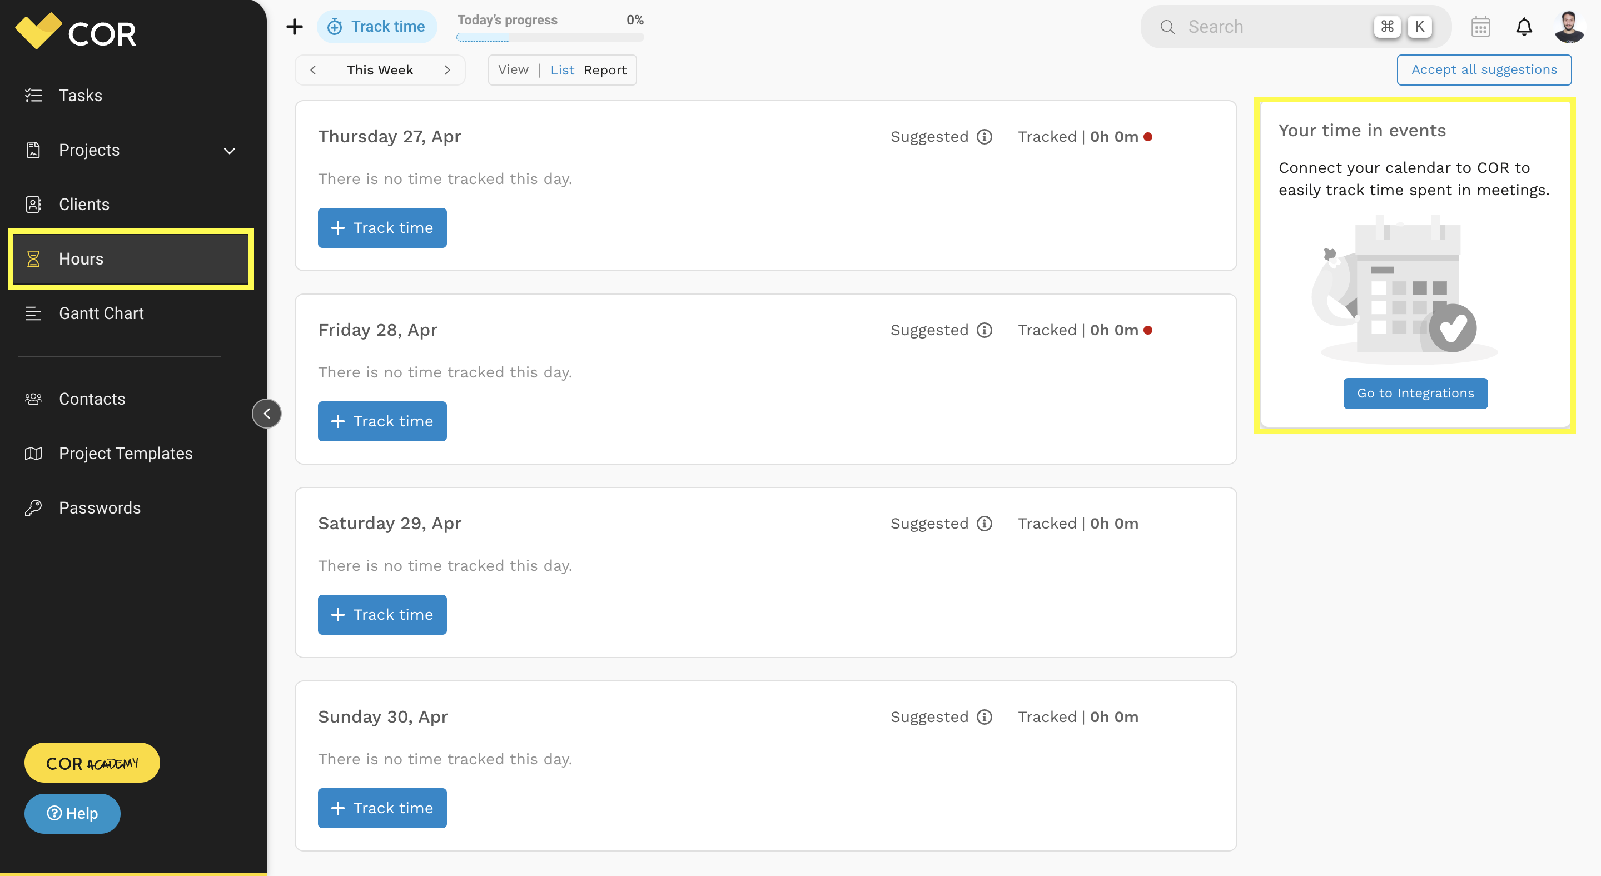Image resolution: width=1601 pixels, height=876 pixels.
Task: Open the calendar icon near search
Action: click(x=1480, y=26)
